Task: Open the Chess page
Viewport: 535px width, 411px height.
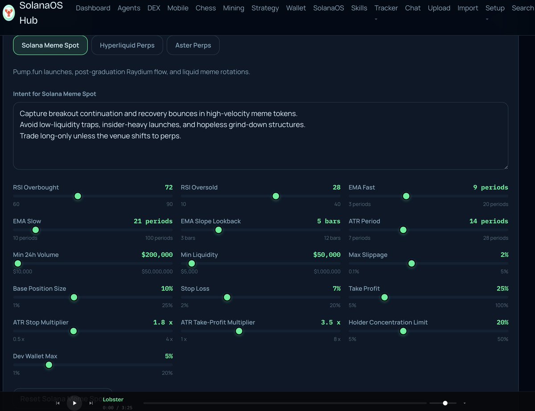Action: 206,8
